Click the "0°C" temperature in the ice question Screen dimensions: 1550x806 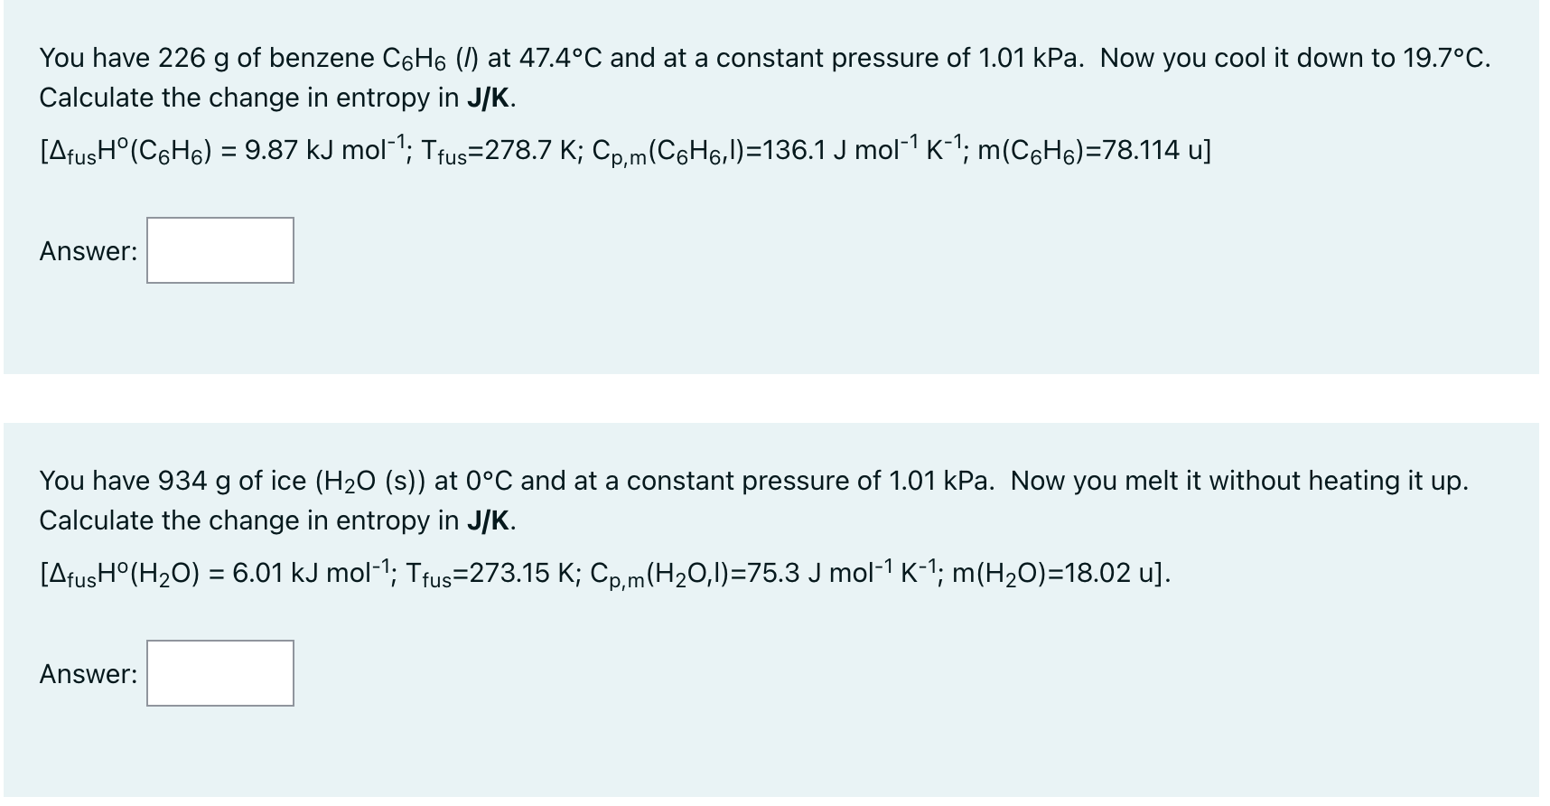tap(490, 482)
